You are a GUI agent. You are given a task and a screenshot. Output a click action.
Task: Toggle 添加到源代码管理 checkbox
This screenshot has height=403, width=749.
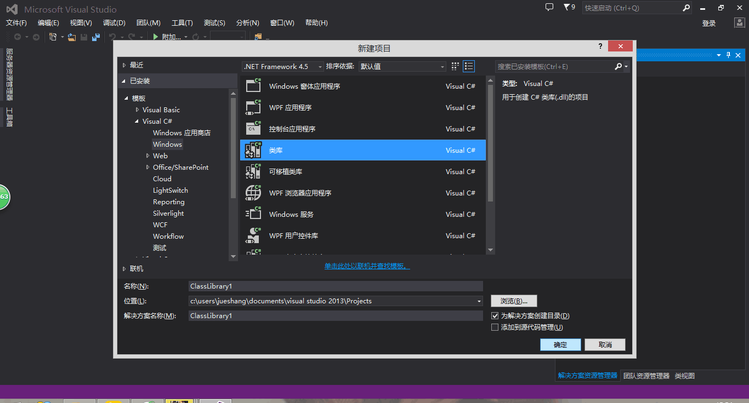[495, 327]
